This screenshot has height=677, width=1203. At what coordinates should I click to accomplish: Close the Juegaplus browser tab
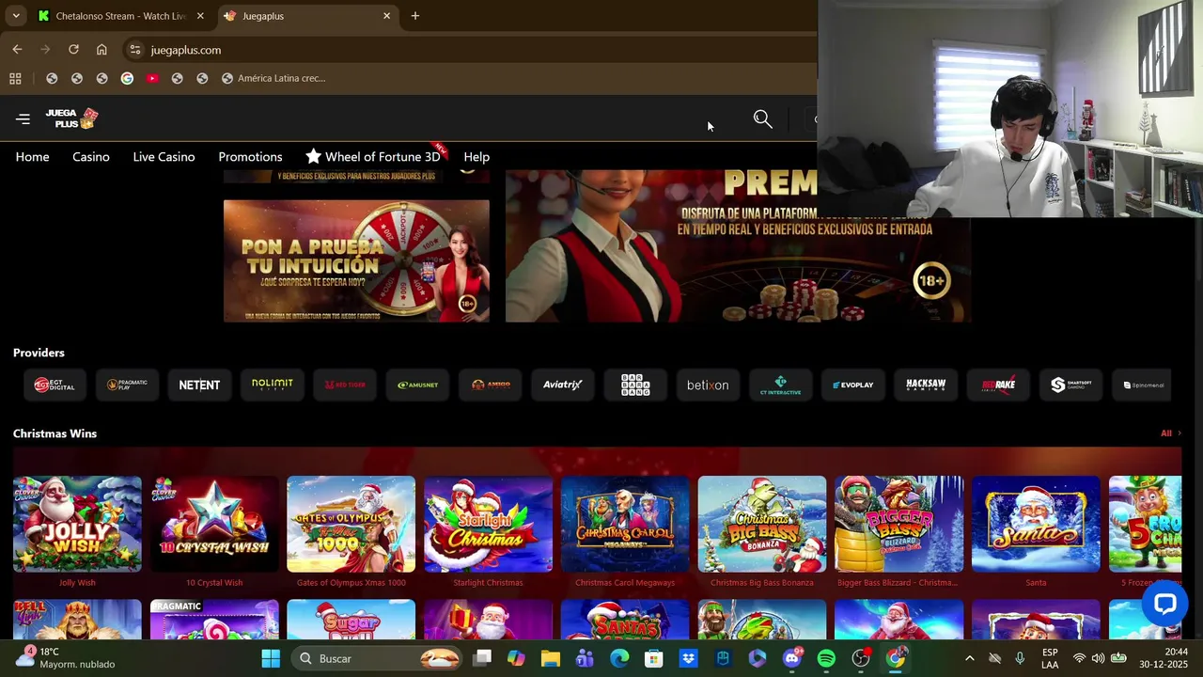point(386,16)
